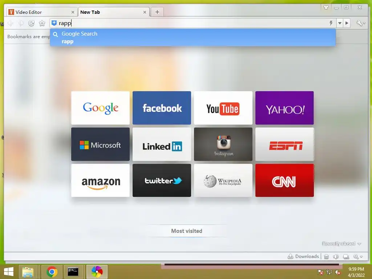Click the muted volume tray icon
Screen dimensions: 372x279
338,272
